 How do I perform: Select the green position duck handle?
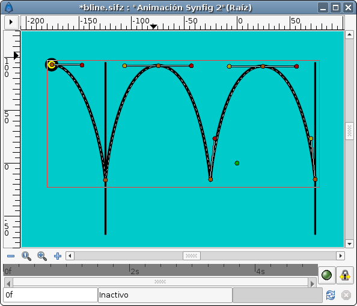click(x=237, y=164)
